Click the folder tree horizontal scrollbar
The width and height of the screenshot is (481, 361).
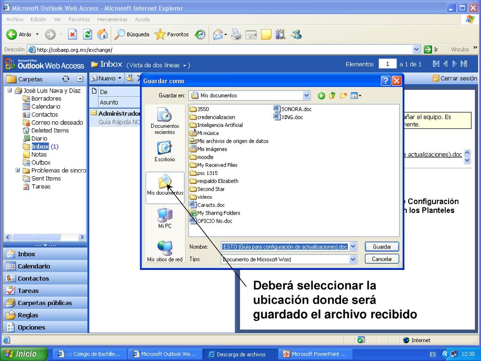(x=45, y=237)
